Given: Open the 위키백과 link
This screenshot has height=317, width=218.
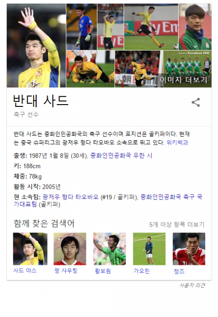Looking at the screenshot, I should [177, 143].
